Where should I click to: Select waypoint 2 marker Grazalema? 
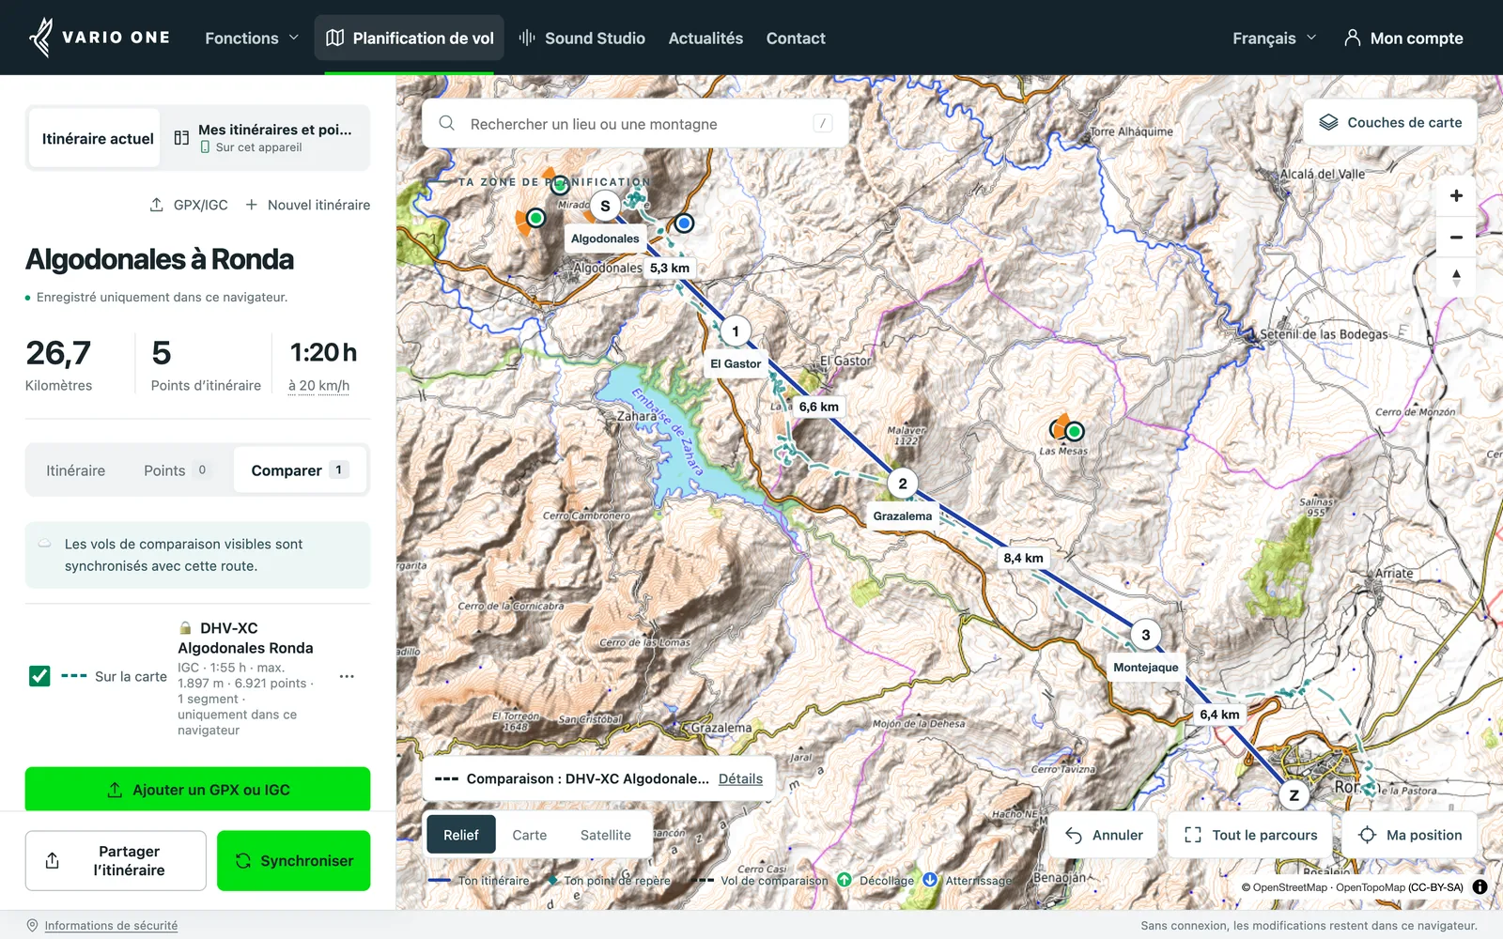(903, 484)
